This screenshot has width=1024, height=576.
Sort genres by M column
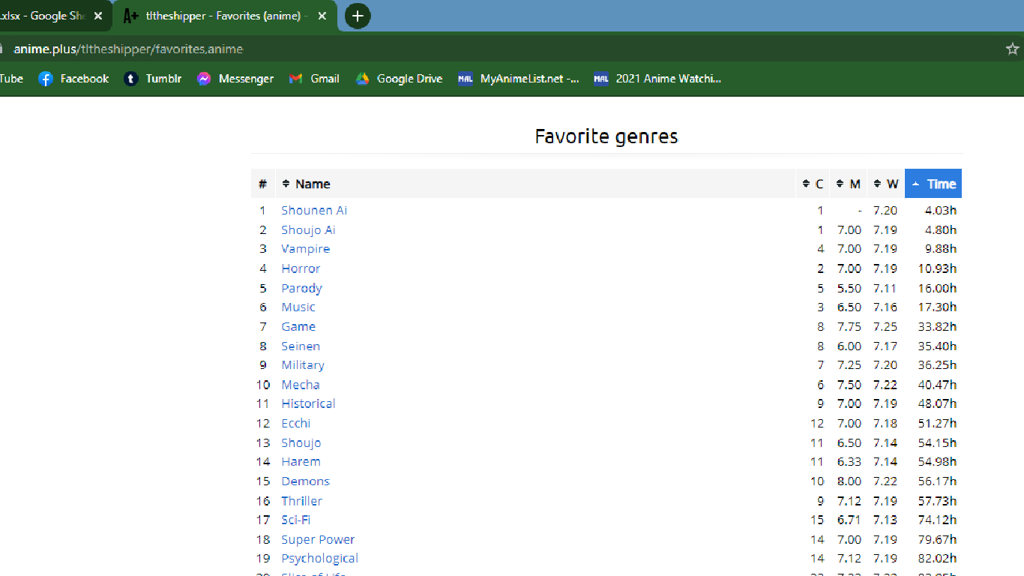tap(849, 184)
